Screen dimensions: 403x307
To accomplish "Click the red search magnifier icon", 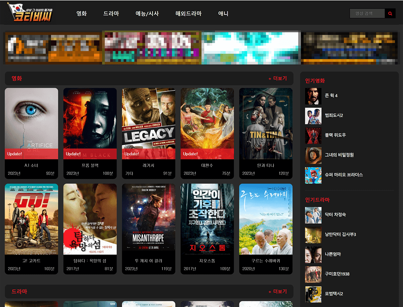I will [390, 13].
